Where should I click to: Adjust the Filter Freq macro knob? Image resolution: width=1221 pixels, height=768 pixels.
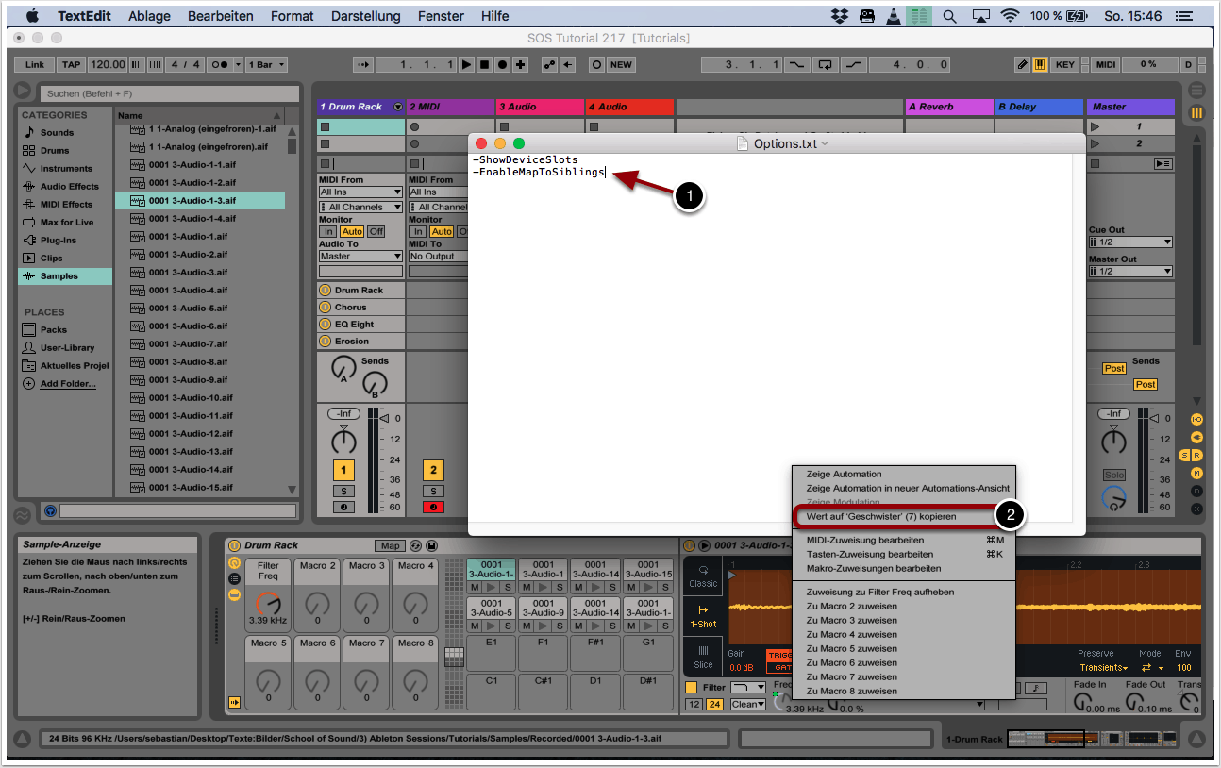268,602
